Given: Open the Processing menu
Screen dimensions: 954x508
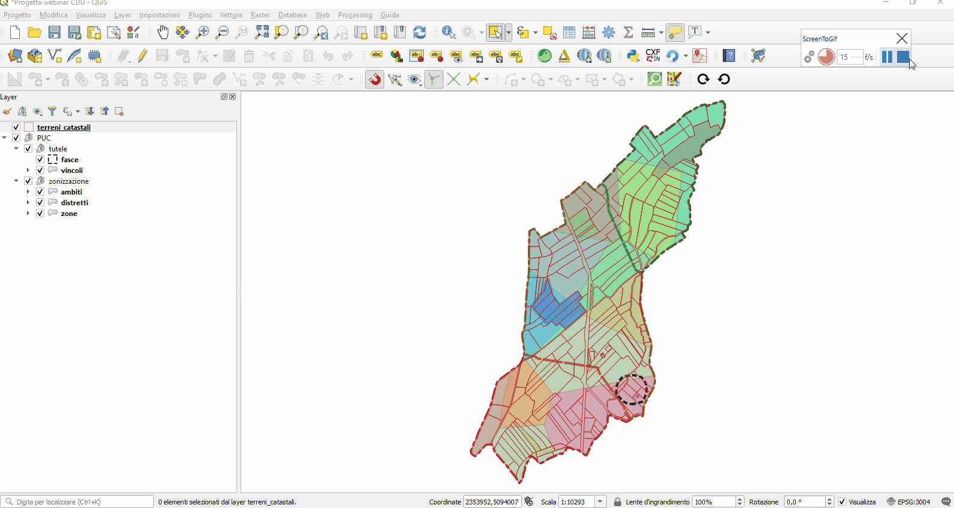Looking at the screenshot, I should pyautogui.click(x=355, y=14).
